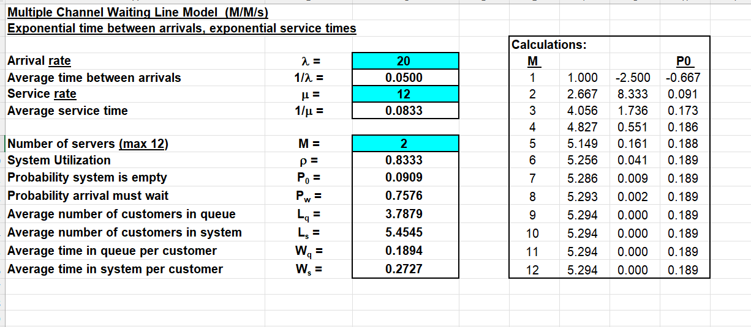
Task: Click the Number of servers cell showing 2
Action: [405, 144]
